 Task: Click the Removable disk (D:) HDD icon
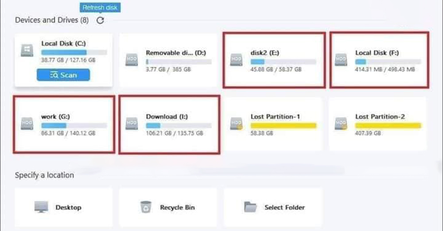pos(132,61)
